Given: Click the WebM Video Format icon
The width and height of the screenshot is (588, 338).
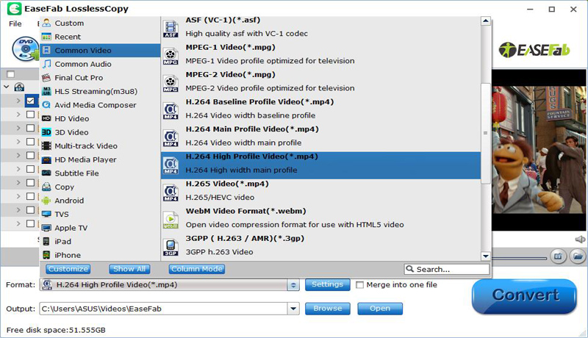Looking at the screenshot, I should point(171,220).
